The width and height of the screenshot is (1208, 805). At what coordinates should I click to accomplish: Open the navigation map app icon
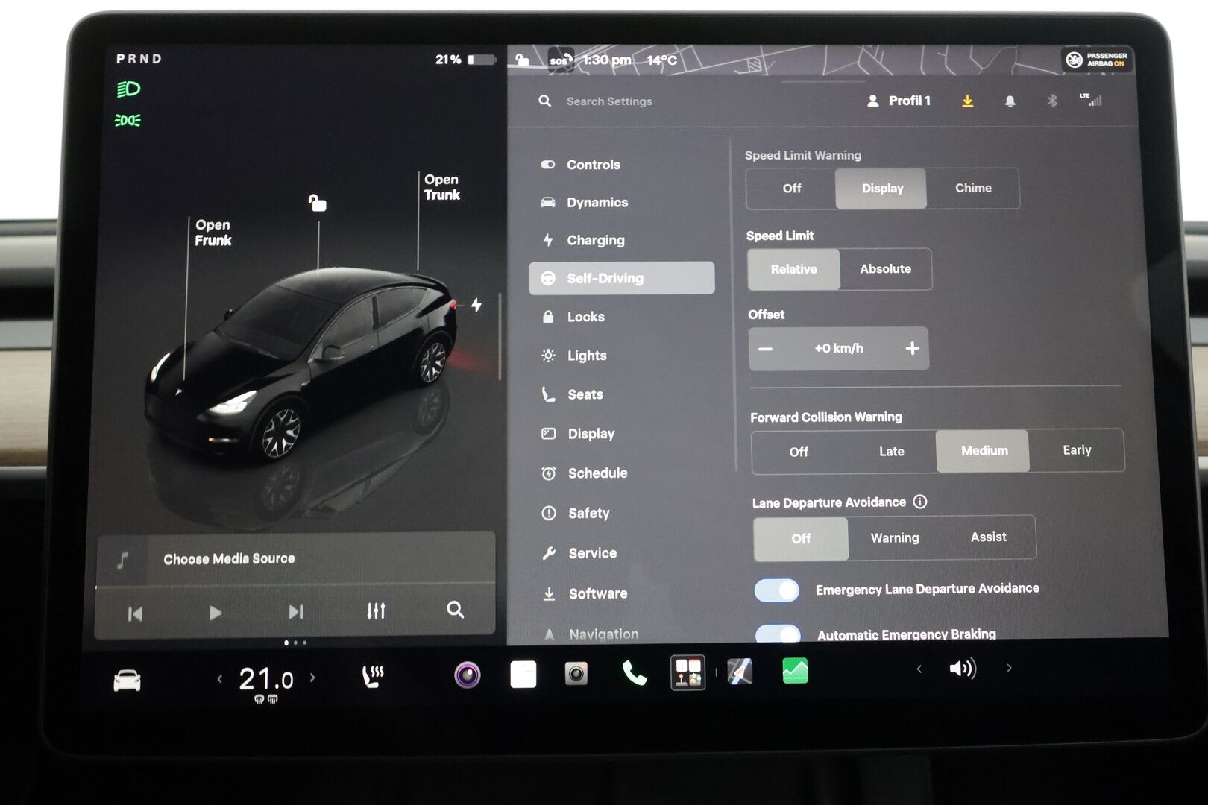click(x=740, y=672)
